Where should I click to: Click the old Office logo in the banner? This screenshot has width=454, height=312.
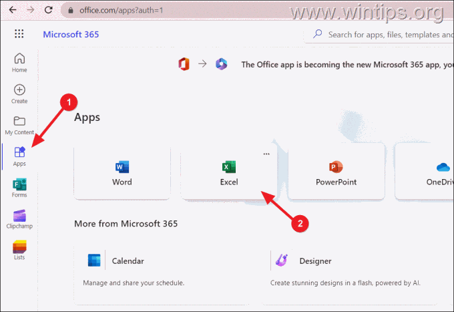(184, 64)
